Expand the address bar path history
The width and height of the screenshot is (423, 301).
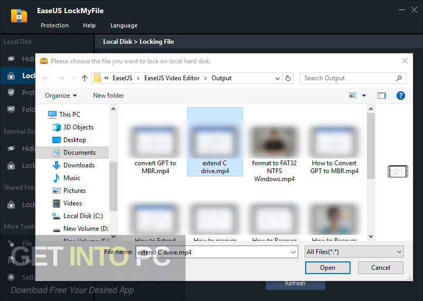[x=277, y=78]
